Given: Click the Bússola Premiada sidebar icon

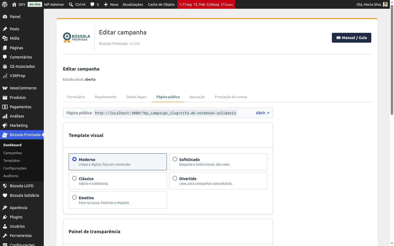Looking at the screenshot, I should point(5,135).
